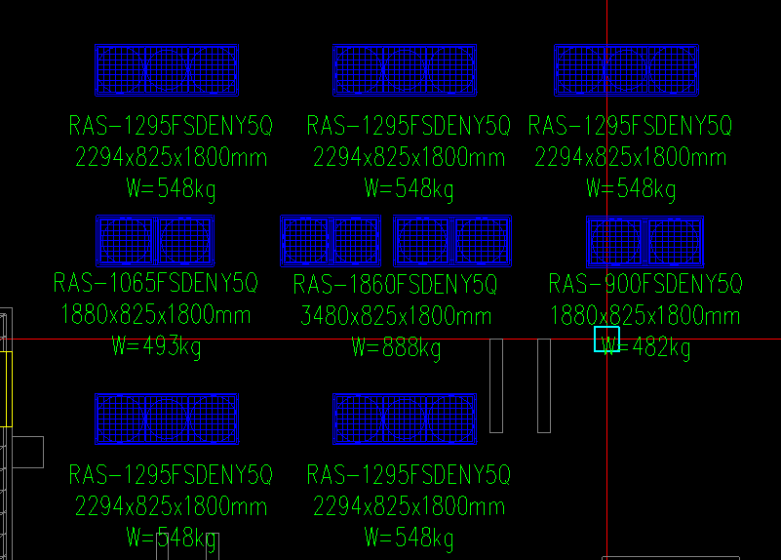781x560 pixels.
Task: Select the yellow rectangle at the left edge
Action: [6, 389]
